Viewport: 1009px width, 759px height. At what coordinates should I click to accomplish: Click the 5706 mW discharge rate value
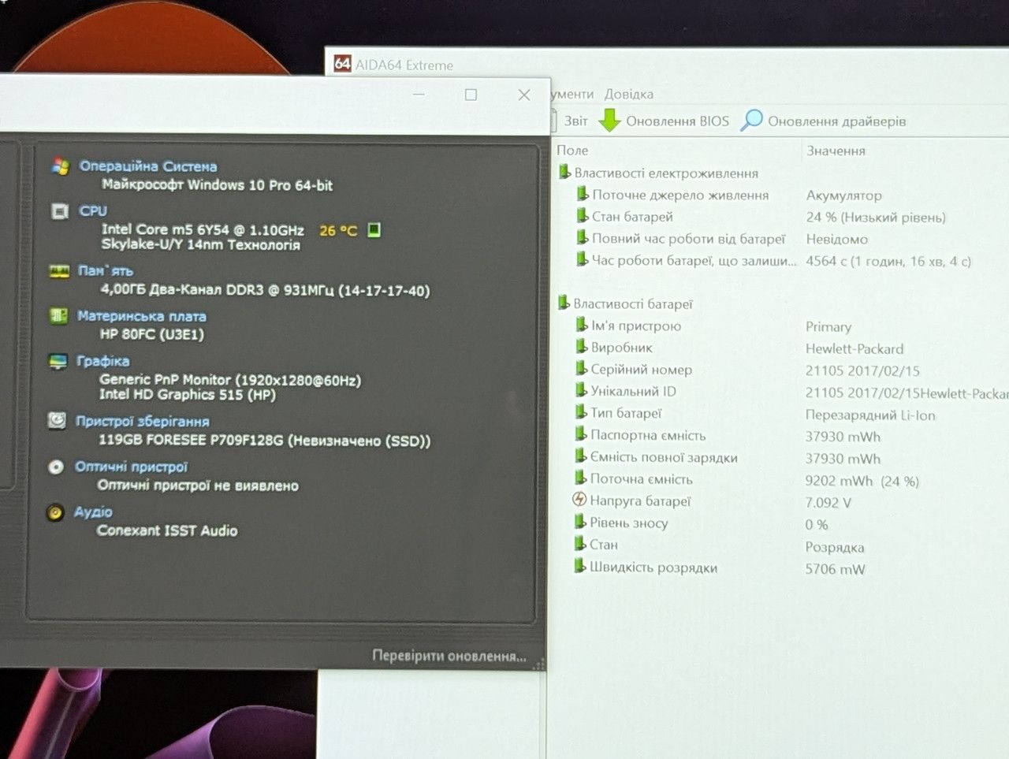coord(835,568)
